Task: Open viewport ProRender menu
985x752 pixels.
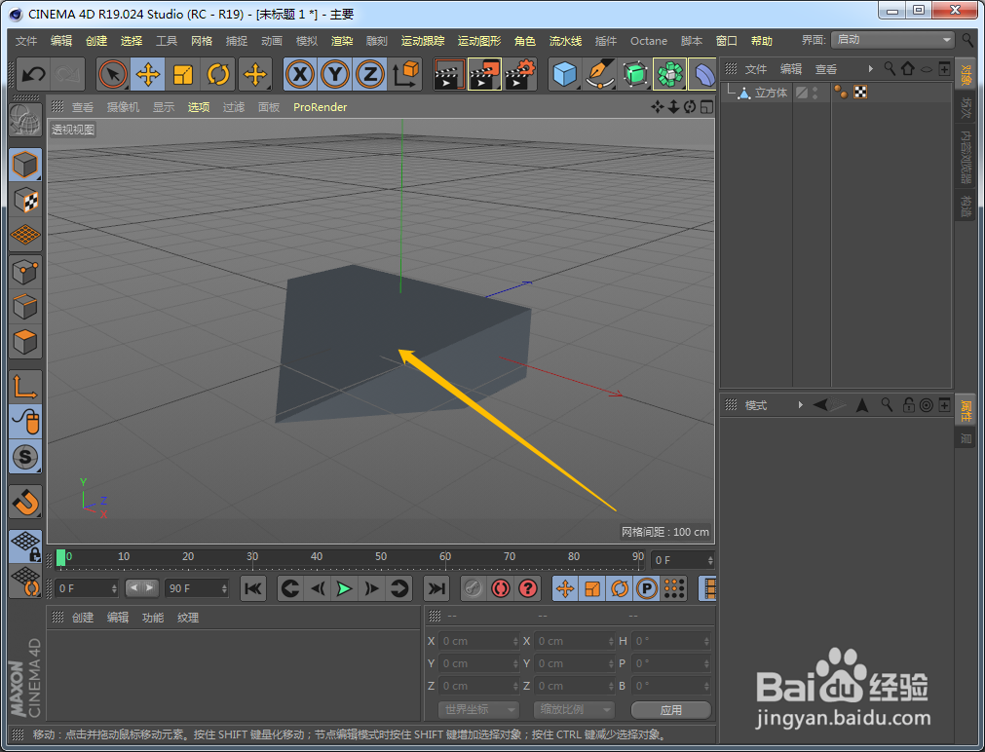Action: (320, 107)
